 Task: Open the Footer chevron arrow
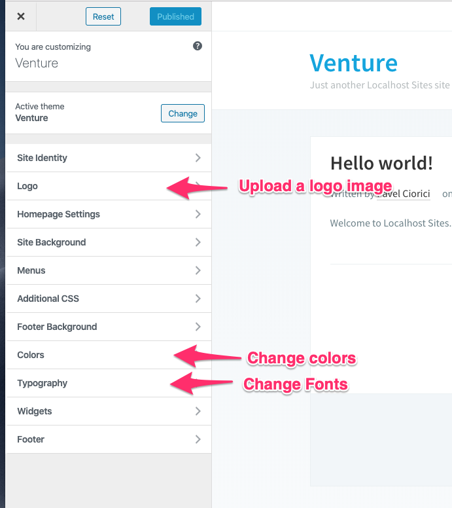click(198, 439)
